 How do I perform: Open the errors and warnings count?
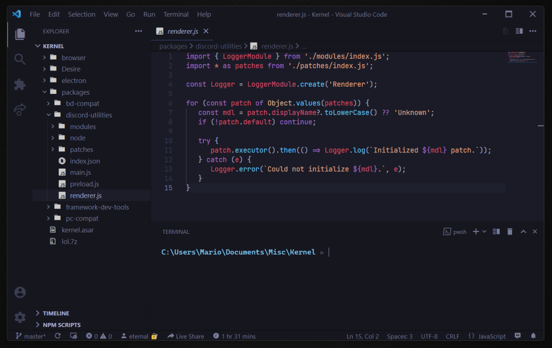[x=99, y=336]
